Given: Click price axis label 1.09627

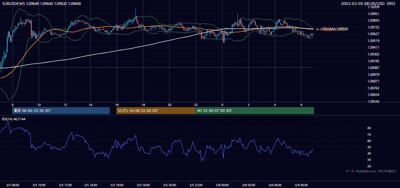Looking at the screenshot, I should 373,34.
